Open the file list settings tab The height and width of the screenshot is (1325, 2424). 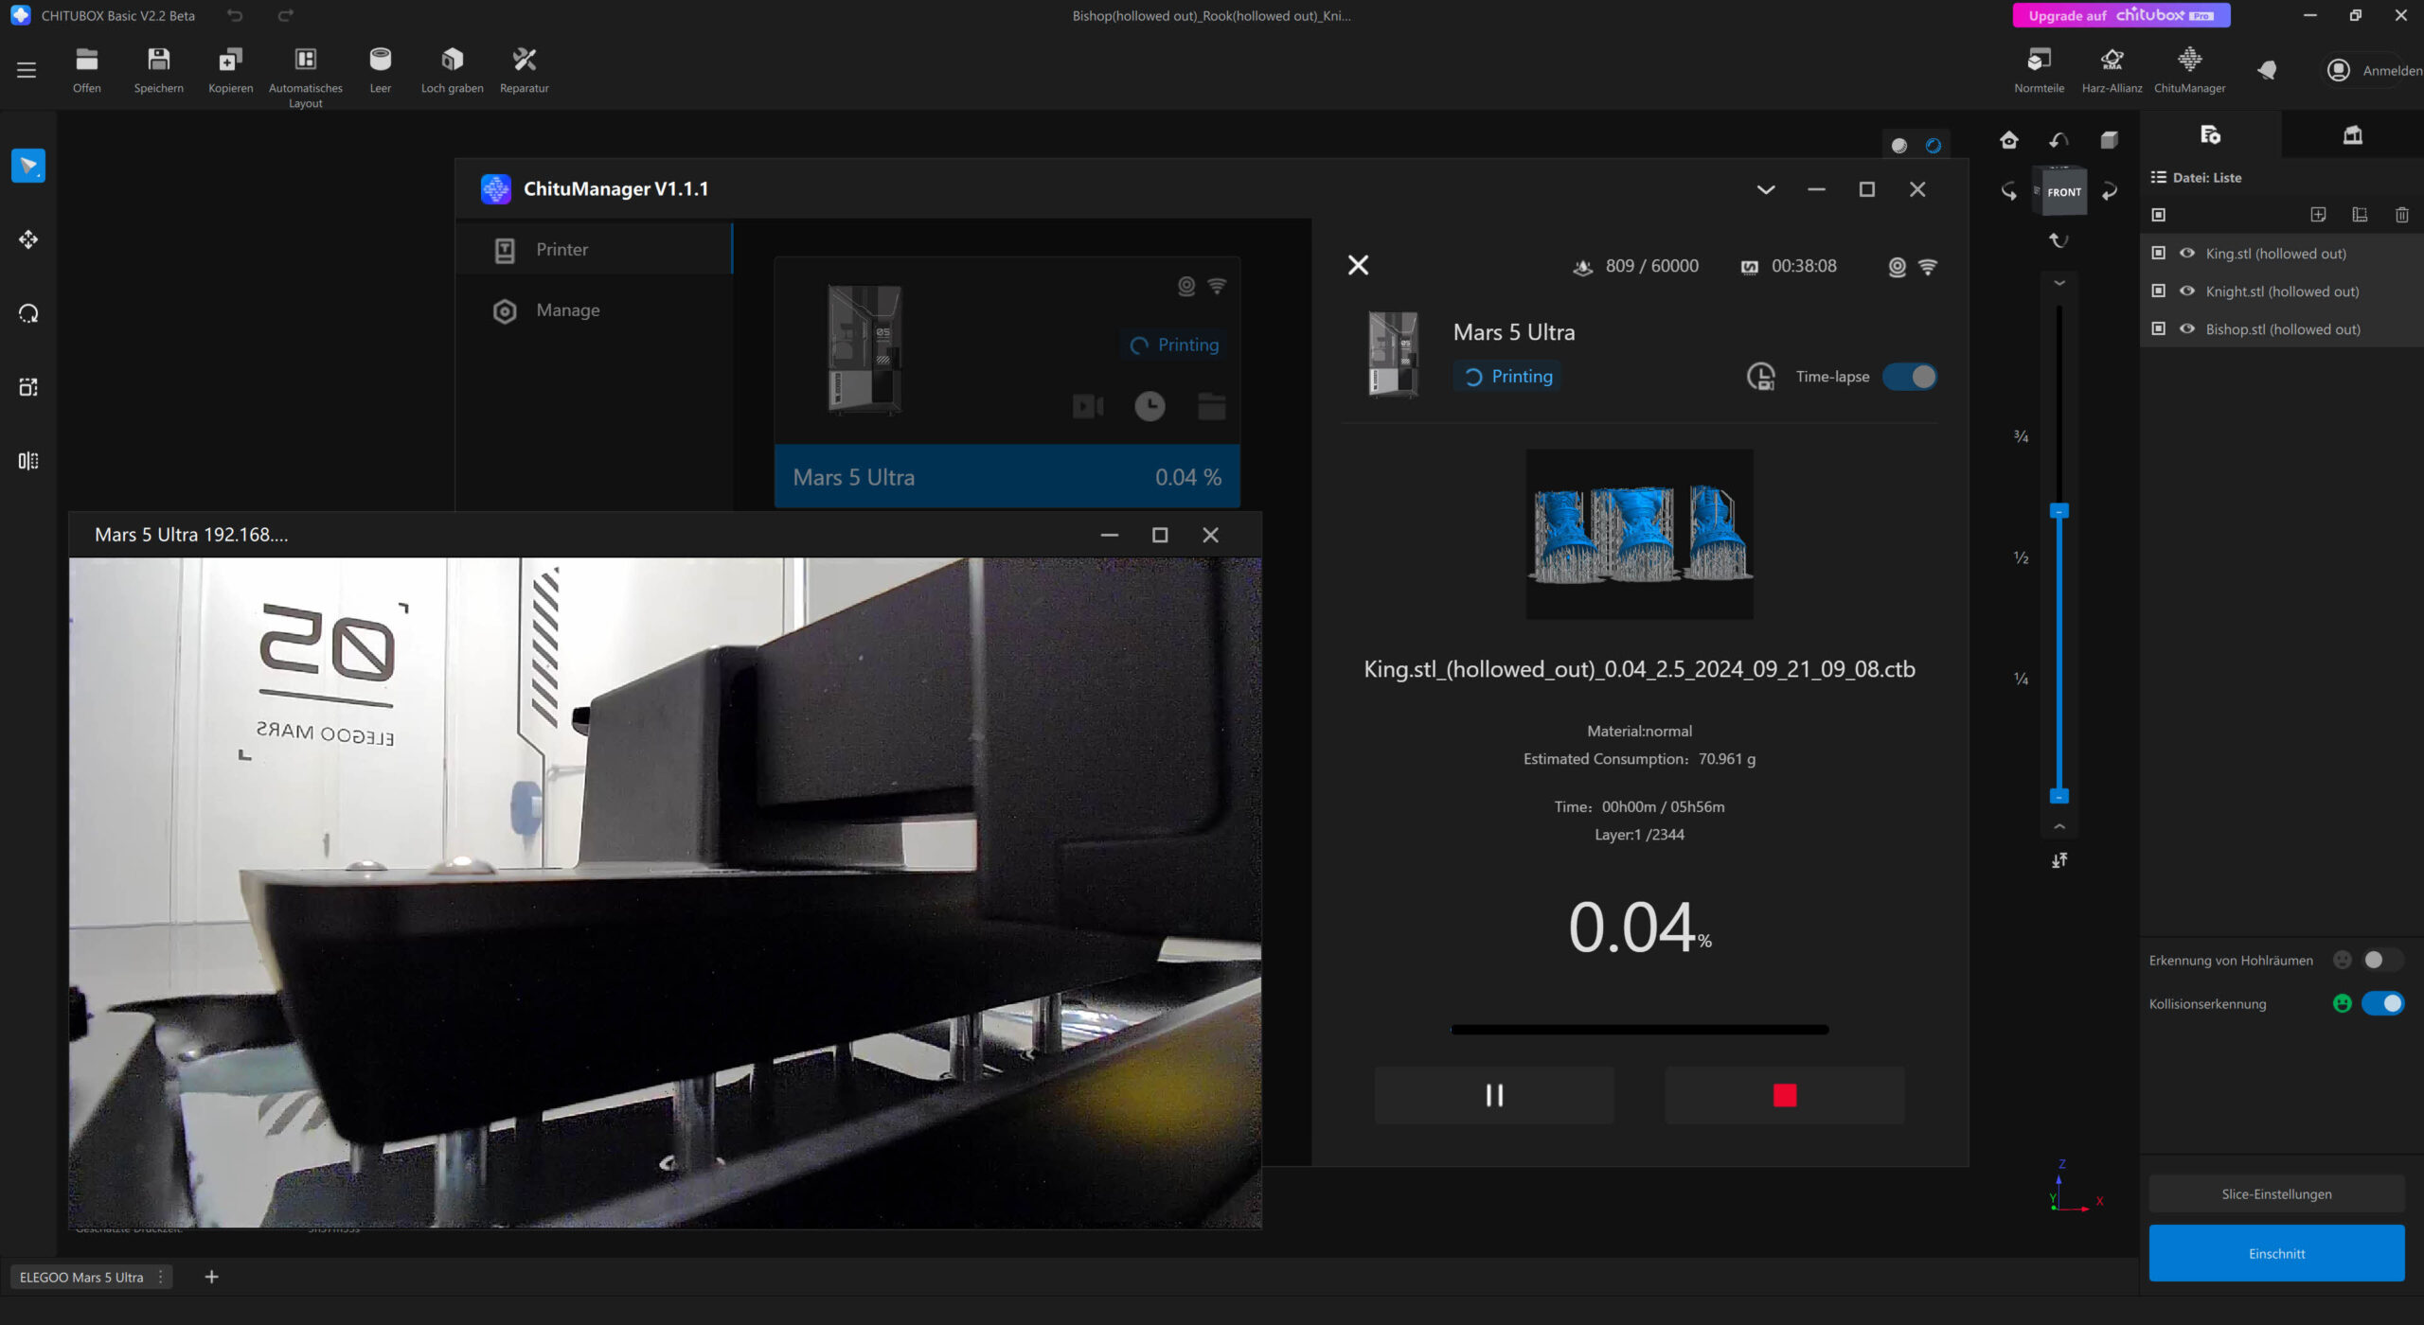tap(2210, 135)
